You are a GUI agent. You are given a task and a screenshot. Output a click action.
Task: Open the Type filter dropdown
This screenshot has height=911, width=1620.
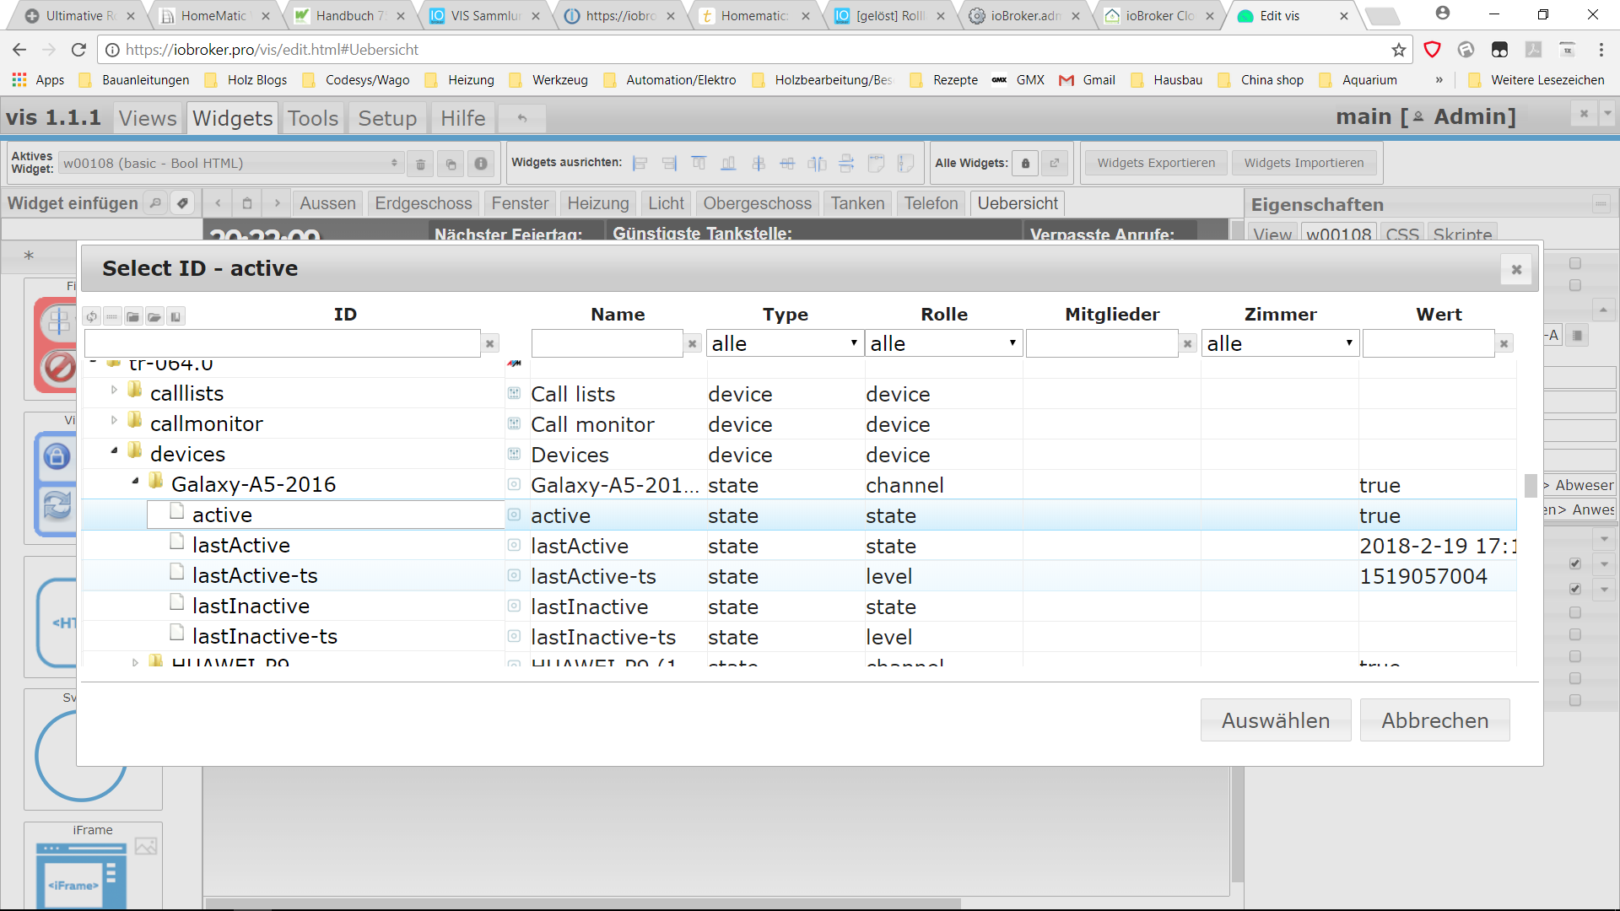tap(784, 343)
